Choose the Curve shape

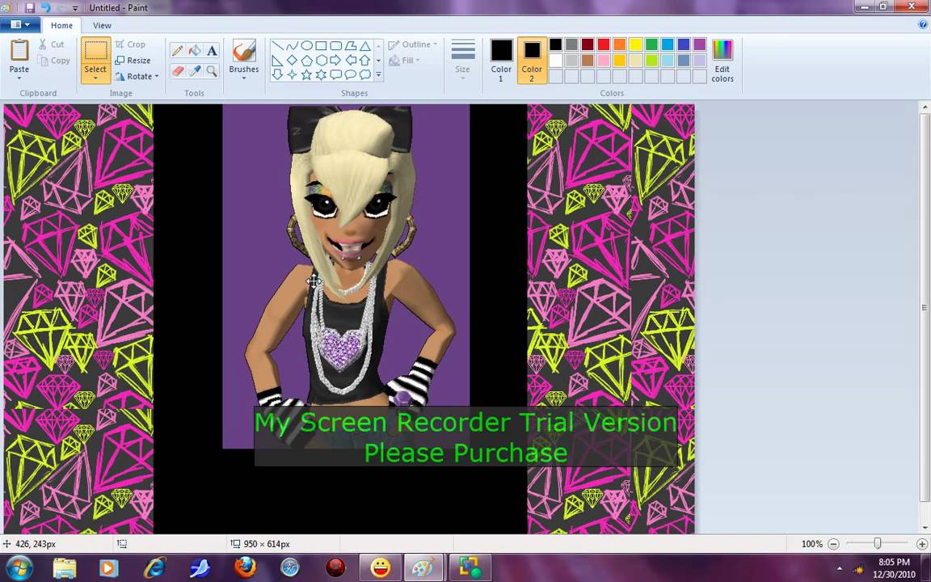point(292,46)
